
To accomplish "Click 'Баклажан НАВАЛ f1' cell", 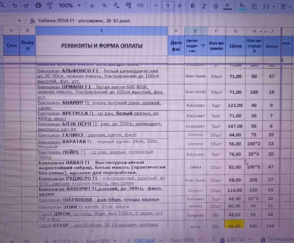I will [102, 167].
